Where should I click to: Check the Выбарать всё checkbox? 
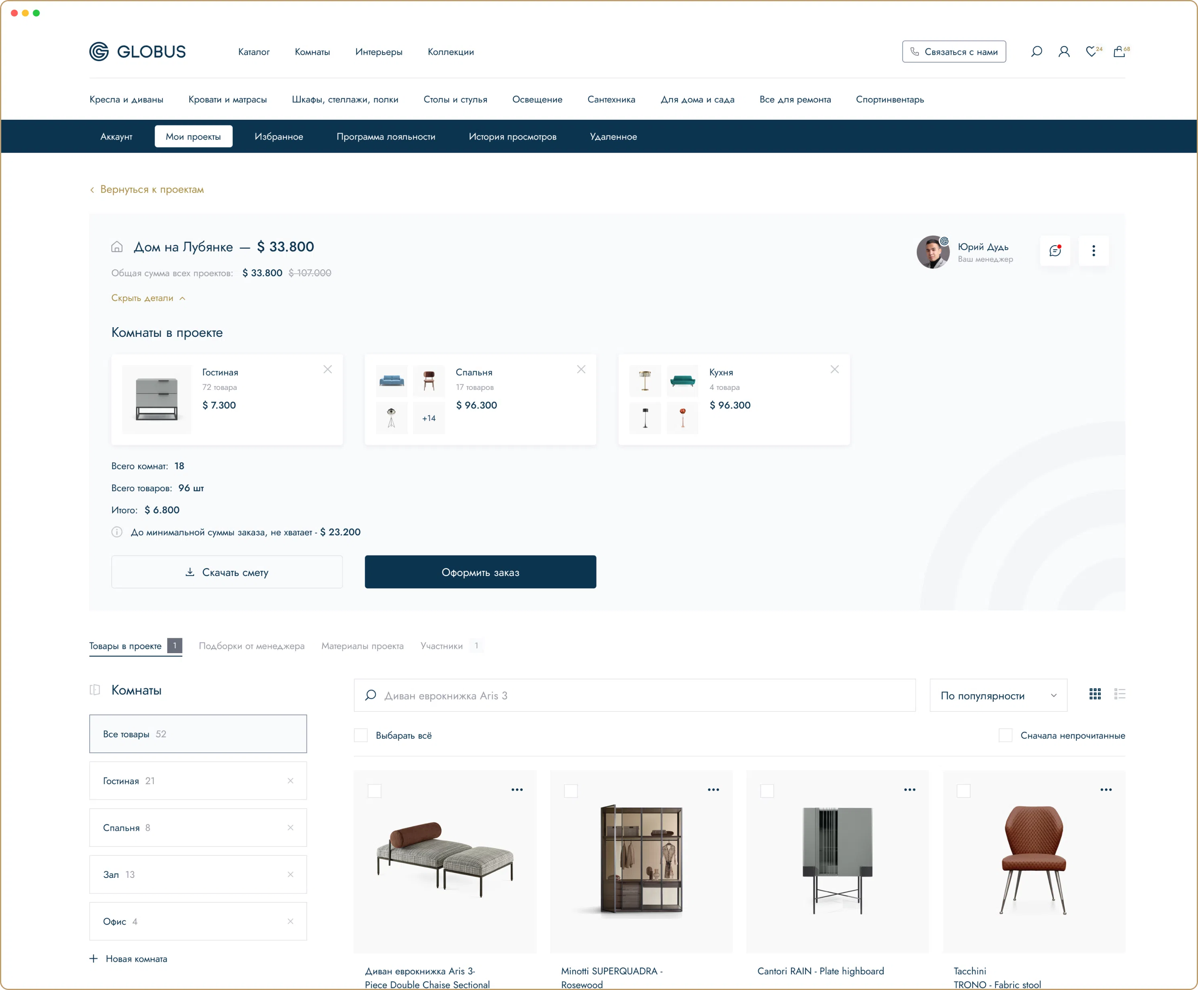coord(361,735)
